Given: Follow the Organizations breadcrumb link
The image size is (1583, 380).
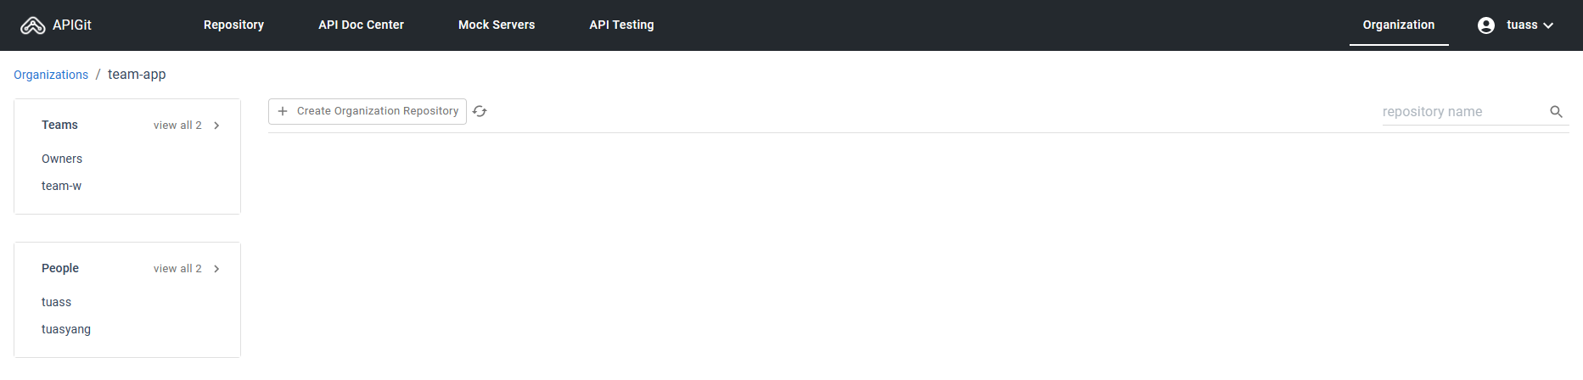Looking at the screenshot, I should [x=51, y=75].
